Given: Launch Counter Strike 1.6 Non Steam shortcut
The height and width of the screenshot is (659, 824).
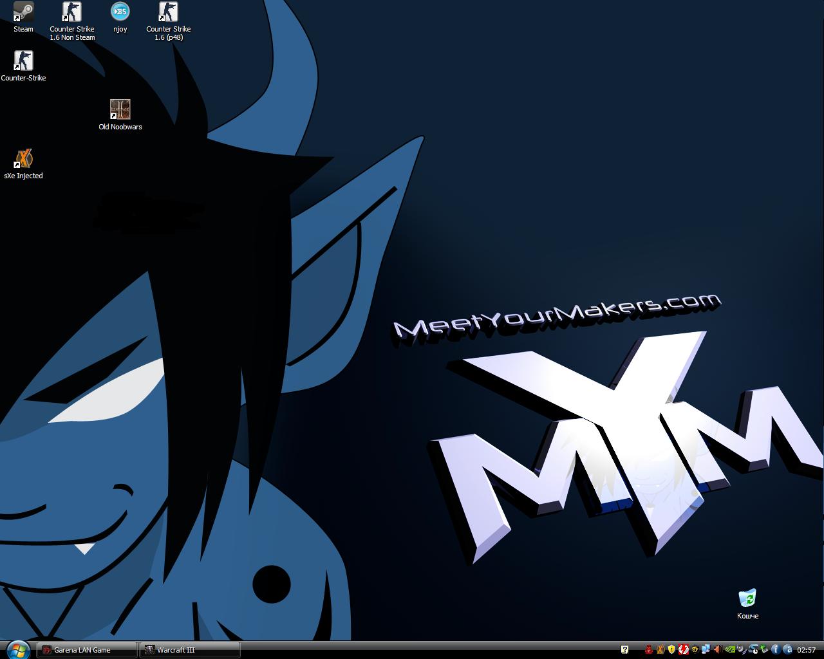Looking at the screenshot, I should point(72,21).
